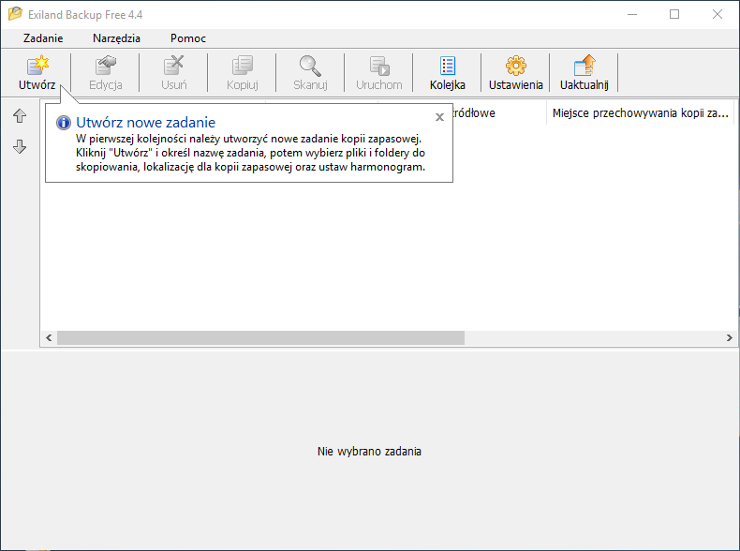Open the Pomoc menu
This screenshot has width=740, height=551.
coord(188,38)
